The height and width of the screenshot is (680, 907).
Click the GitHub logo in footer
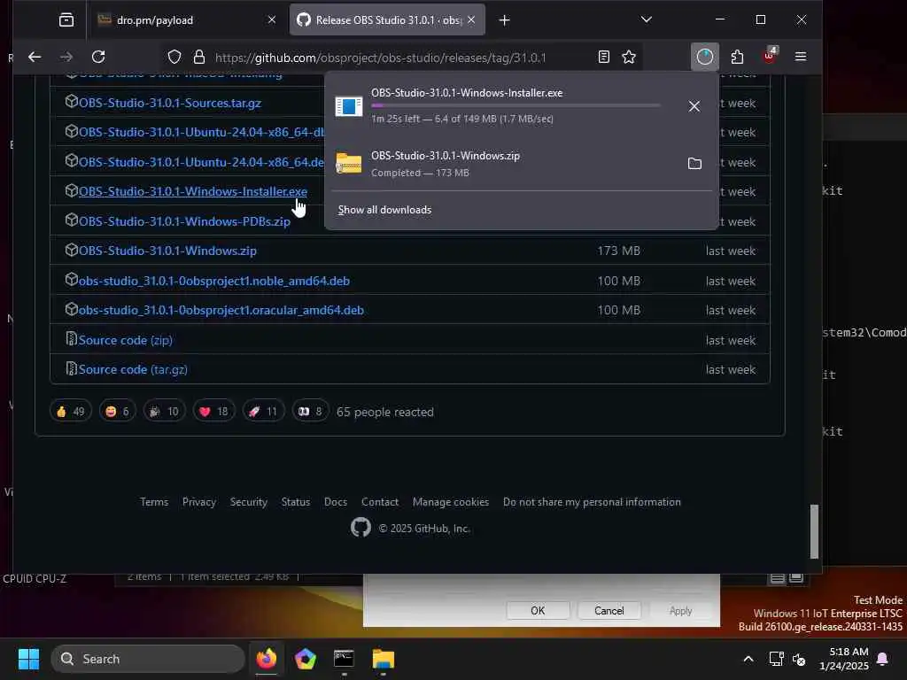pyautogui.click(x=361, y=528)
